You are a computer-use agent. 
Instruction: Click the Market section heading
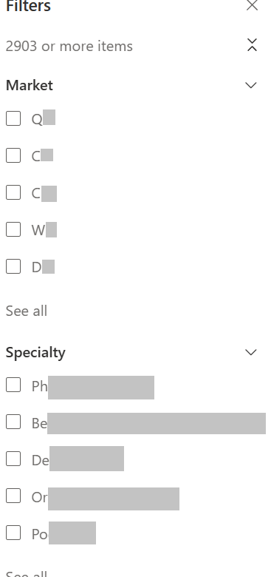point(30,85)
